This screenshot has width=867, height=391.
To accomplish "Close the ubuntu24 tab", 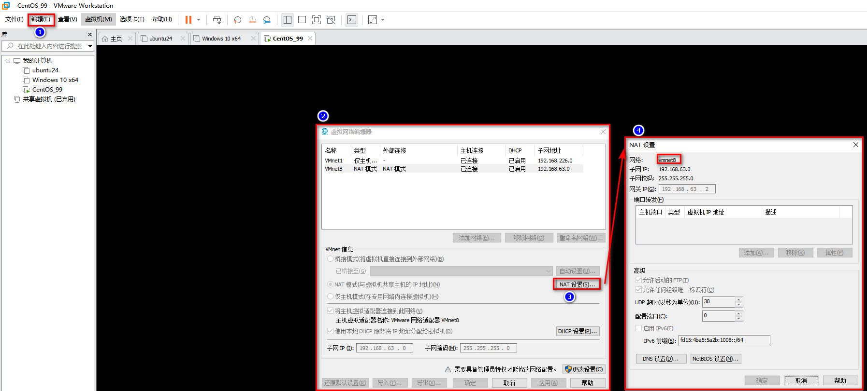I will pos(183,39).
